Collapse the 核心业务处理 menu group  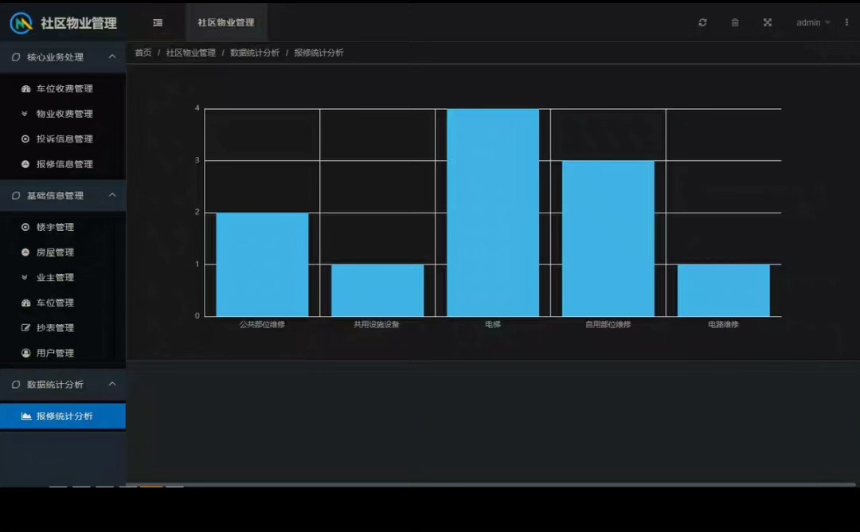coord(63,57)
